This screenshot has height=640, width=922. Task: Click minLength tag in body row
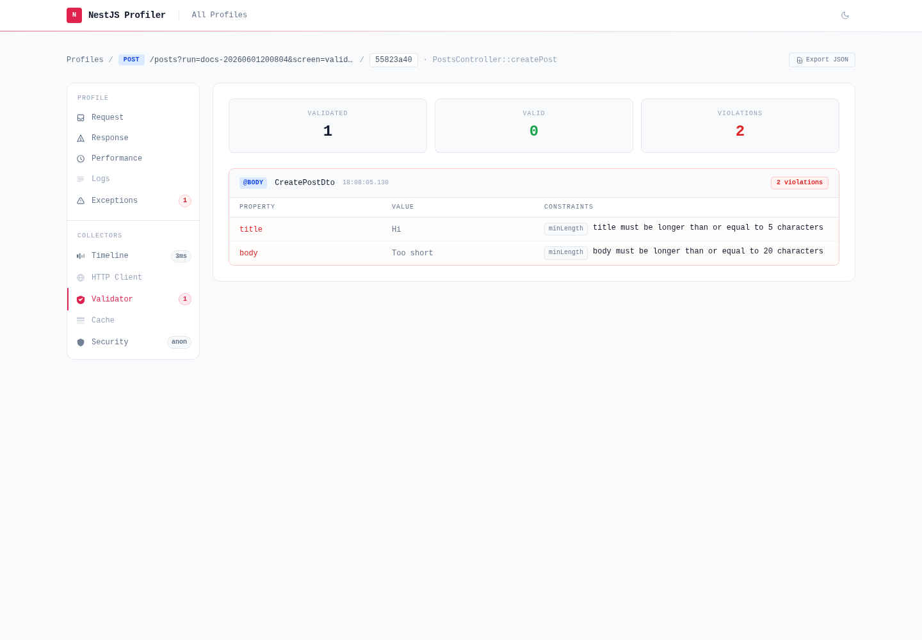tap(566, 253)
